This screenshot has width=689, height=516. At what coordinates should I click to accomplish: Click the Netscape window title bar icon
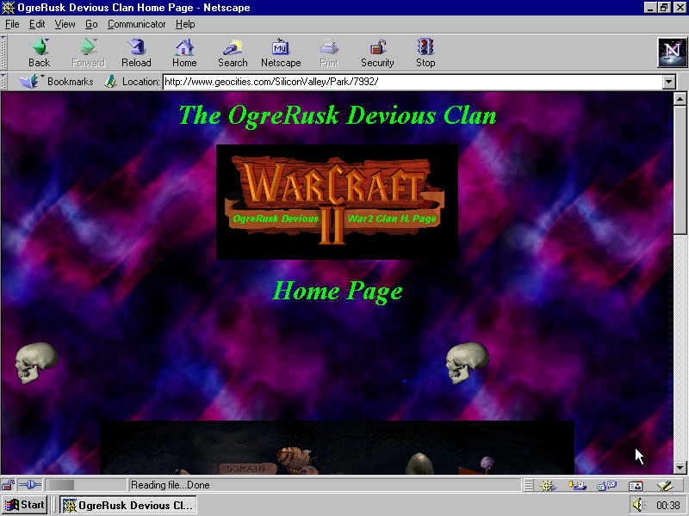click(8, 8)
